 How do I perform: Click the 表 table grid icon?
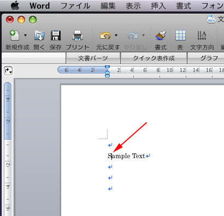point(180,35)
